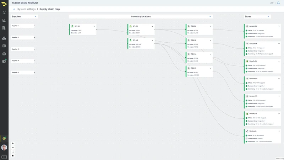Zoom out the map with minus button
The width and height of the screenshot is (284, 160).
[13, 148]
